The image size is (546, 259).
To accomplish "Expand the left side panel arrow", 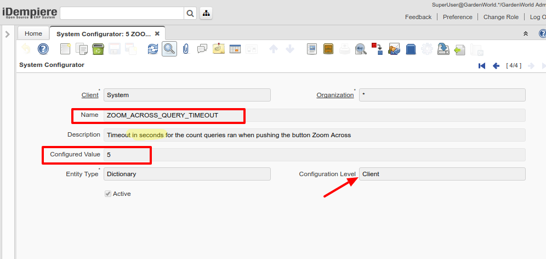I will pyautogui.click(x=7, y=35).
